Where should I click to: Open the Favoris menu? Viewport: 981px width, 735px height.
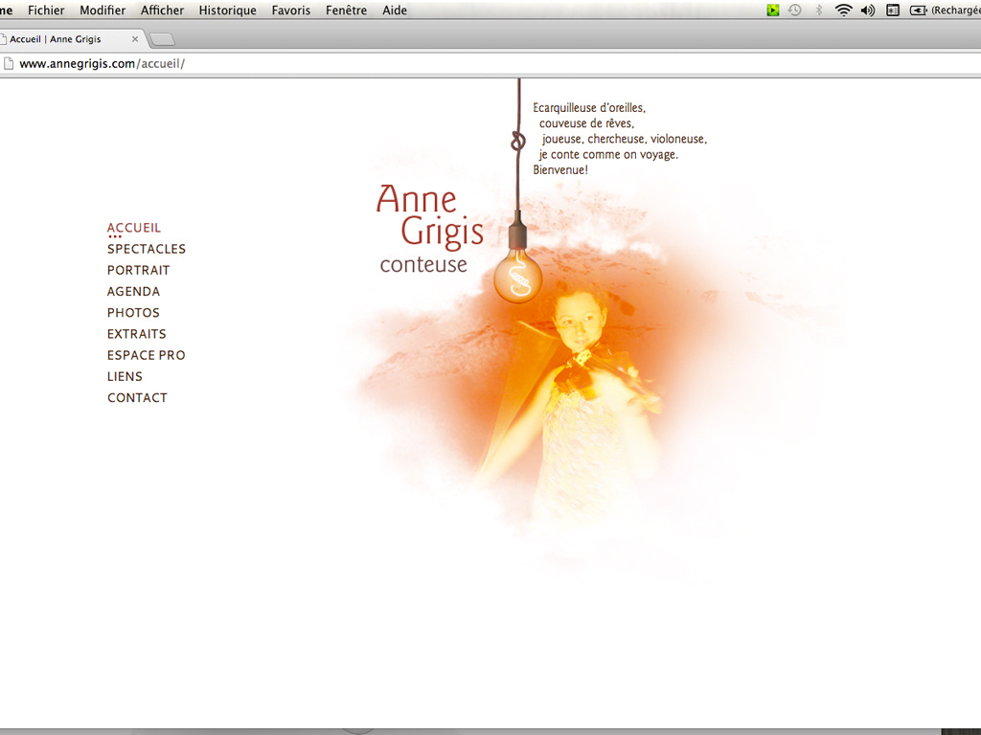pyautogui.click(x=290, y=11)
